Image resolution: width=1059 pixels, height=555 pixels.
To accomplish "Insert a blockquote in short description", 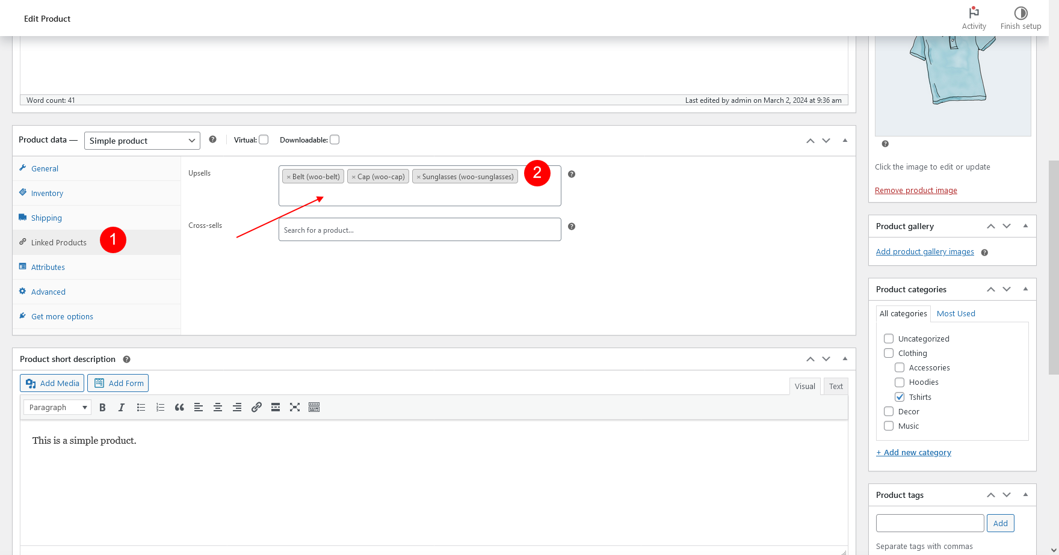I will point(179,408).
